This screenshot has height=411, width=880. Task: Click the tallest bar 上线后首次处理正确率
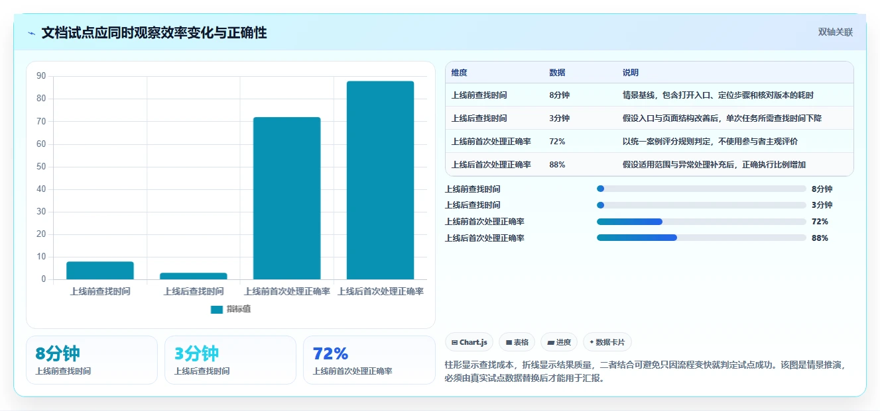(381, 180)
